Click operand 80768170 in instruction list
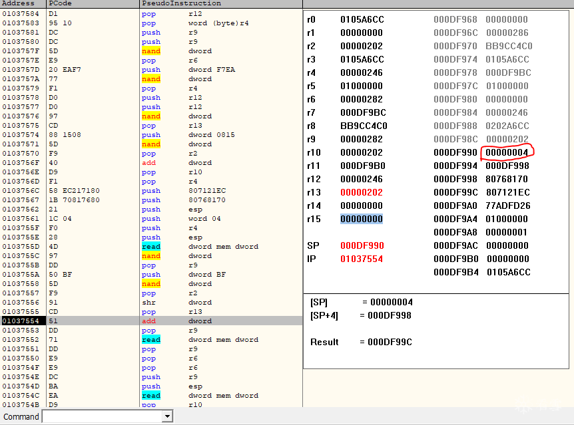 207,200
